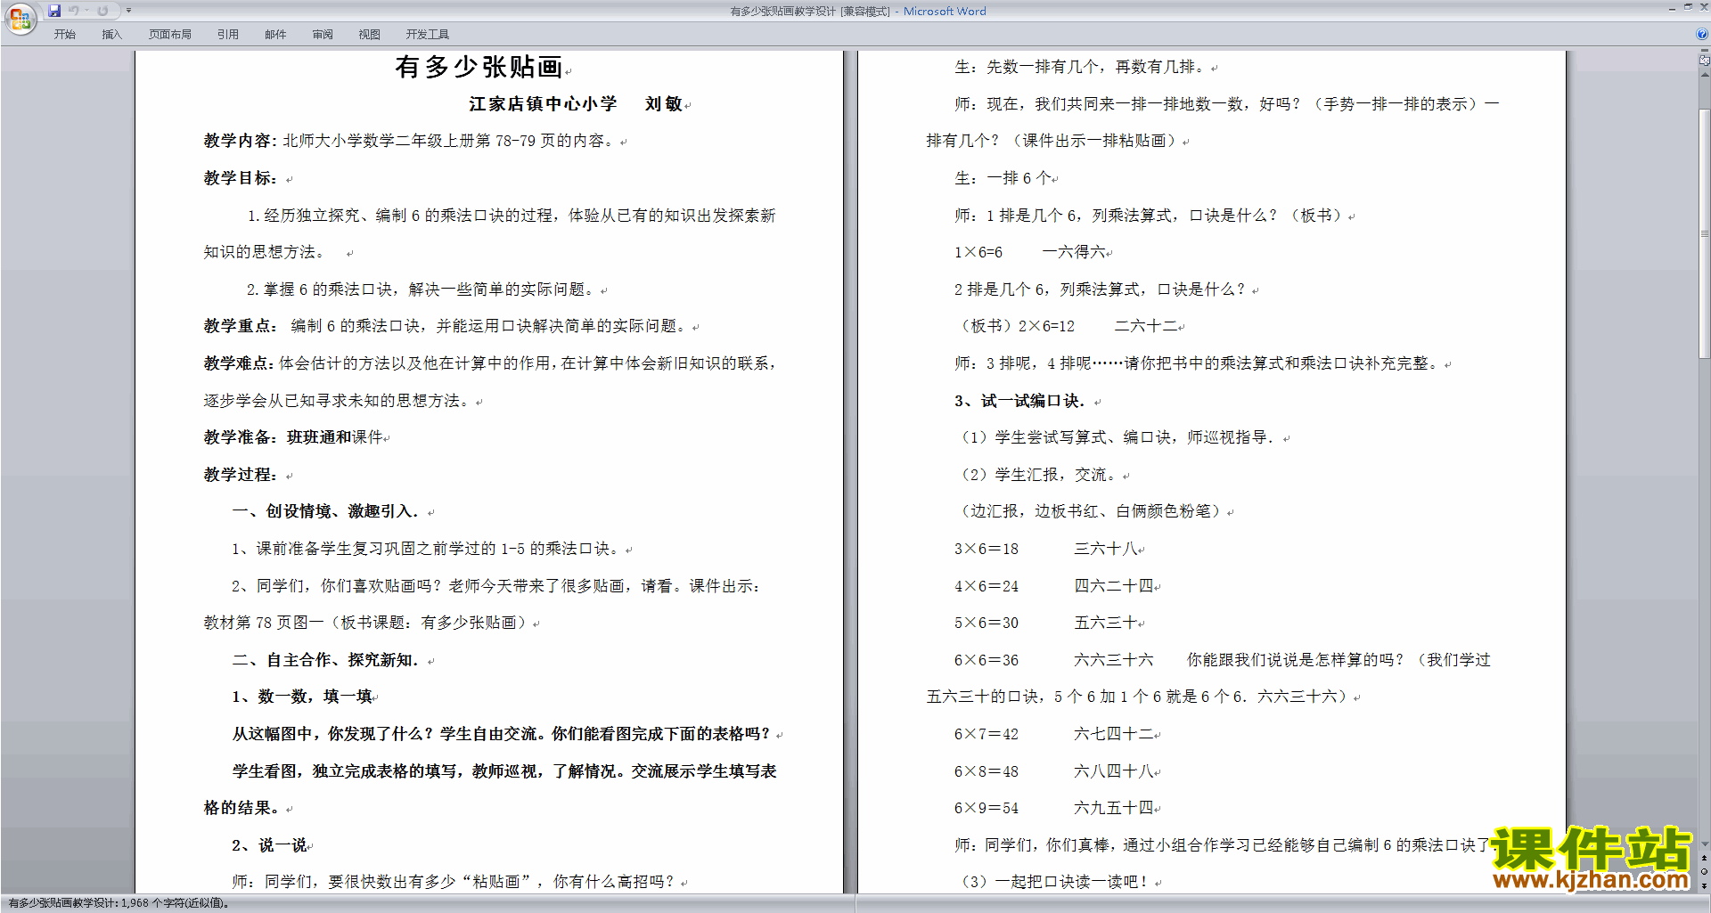Close the Word window

(x=1704, y=7)
